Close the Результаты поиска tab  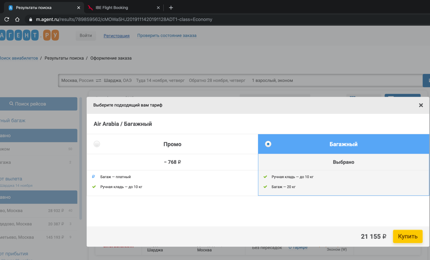[x=79, y=8]
